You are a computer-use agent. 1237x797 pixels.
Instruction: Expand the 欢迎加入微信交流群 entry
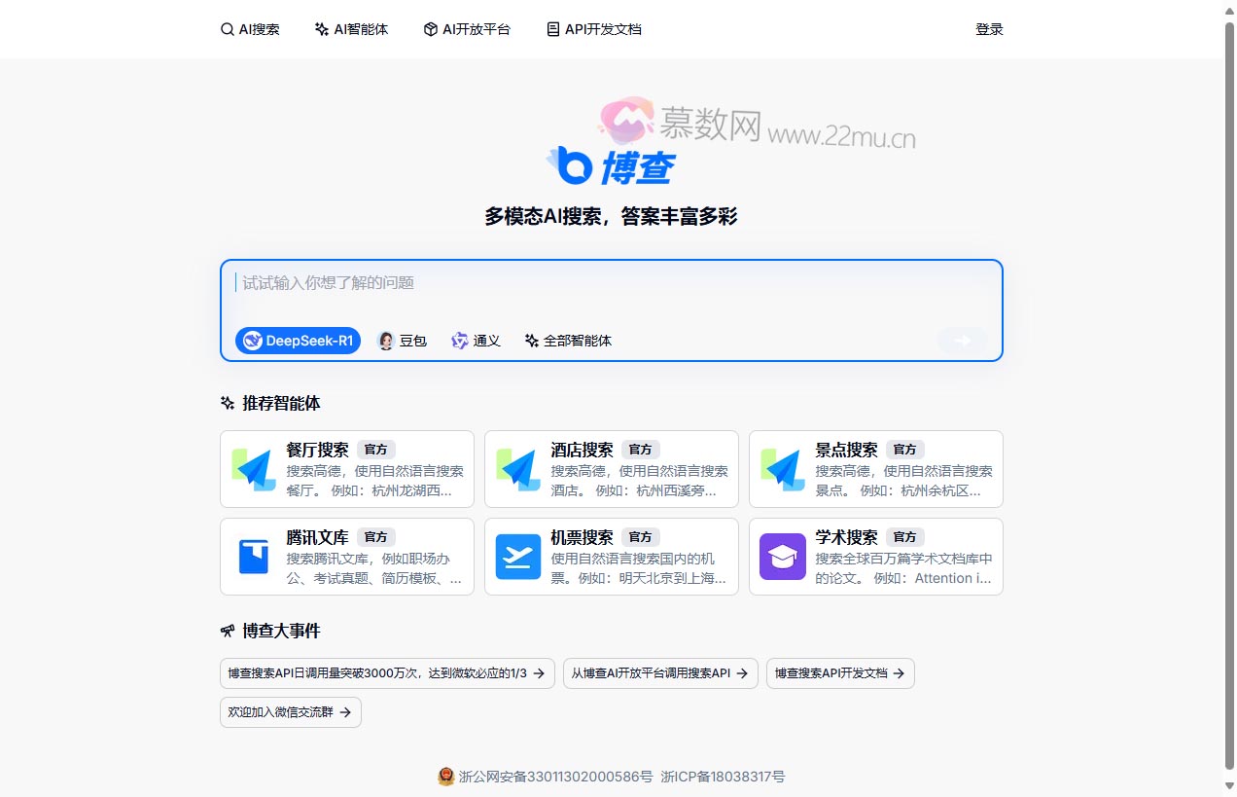coord(290,711)
